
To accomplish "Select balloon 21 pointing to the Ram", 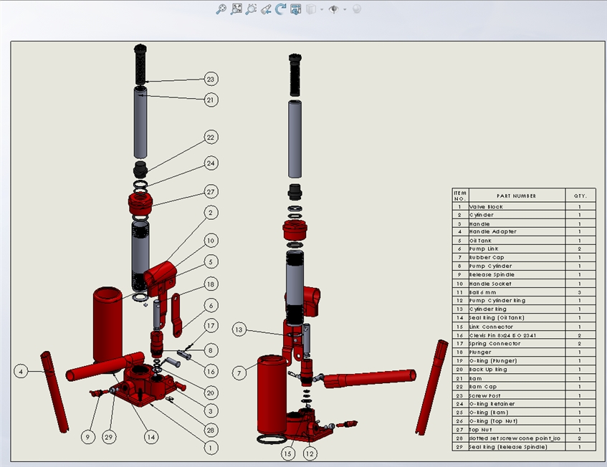I will click(x=211, y=100).
